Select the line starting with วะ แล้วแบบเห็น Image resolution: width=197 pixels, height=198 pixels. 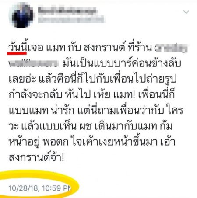point(91,126)
